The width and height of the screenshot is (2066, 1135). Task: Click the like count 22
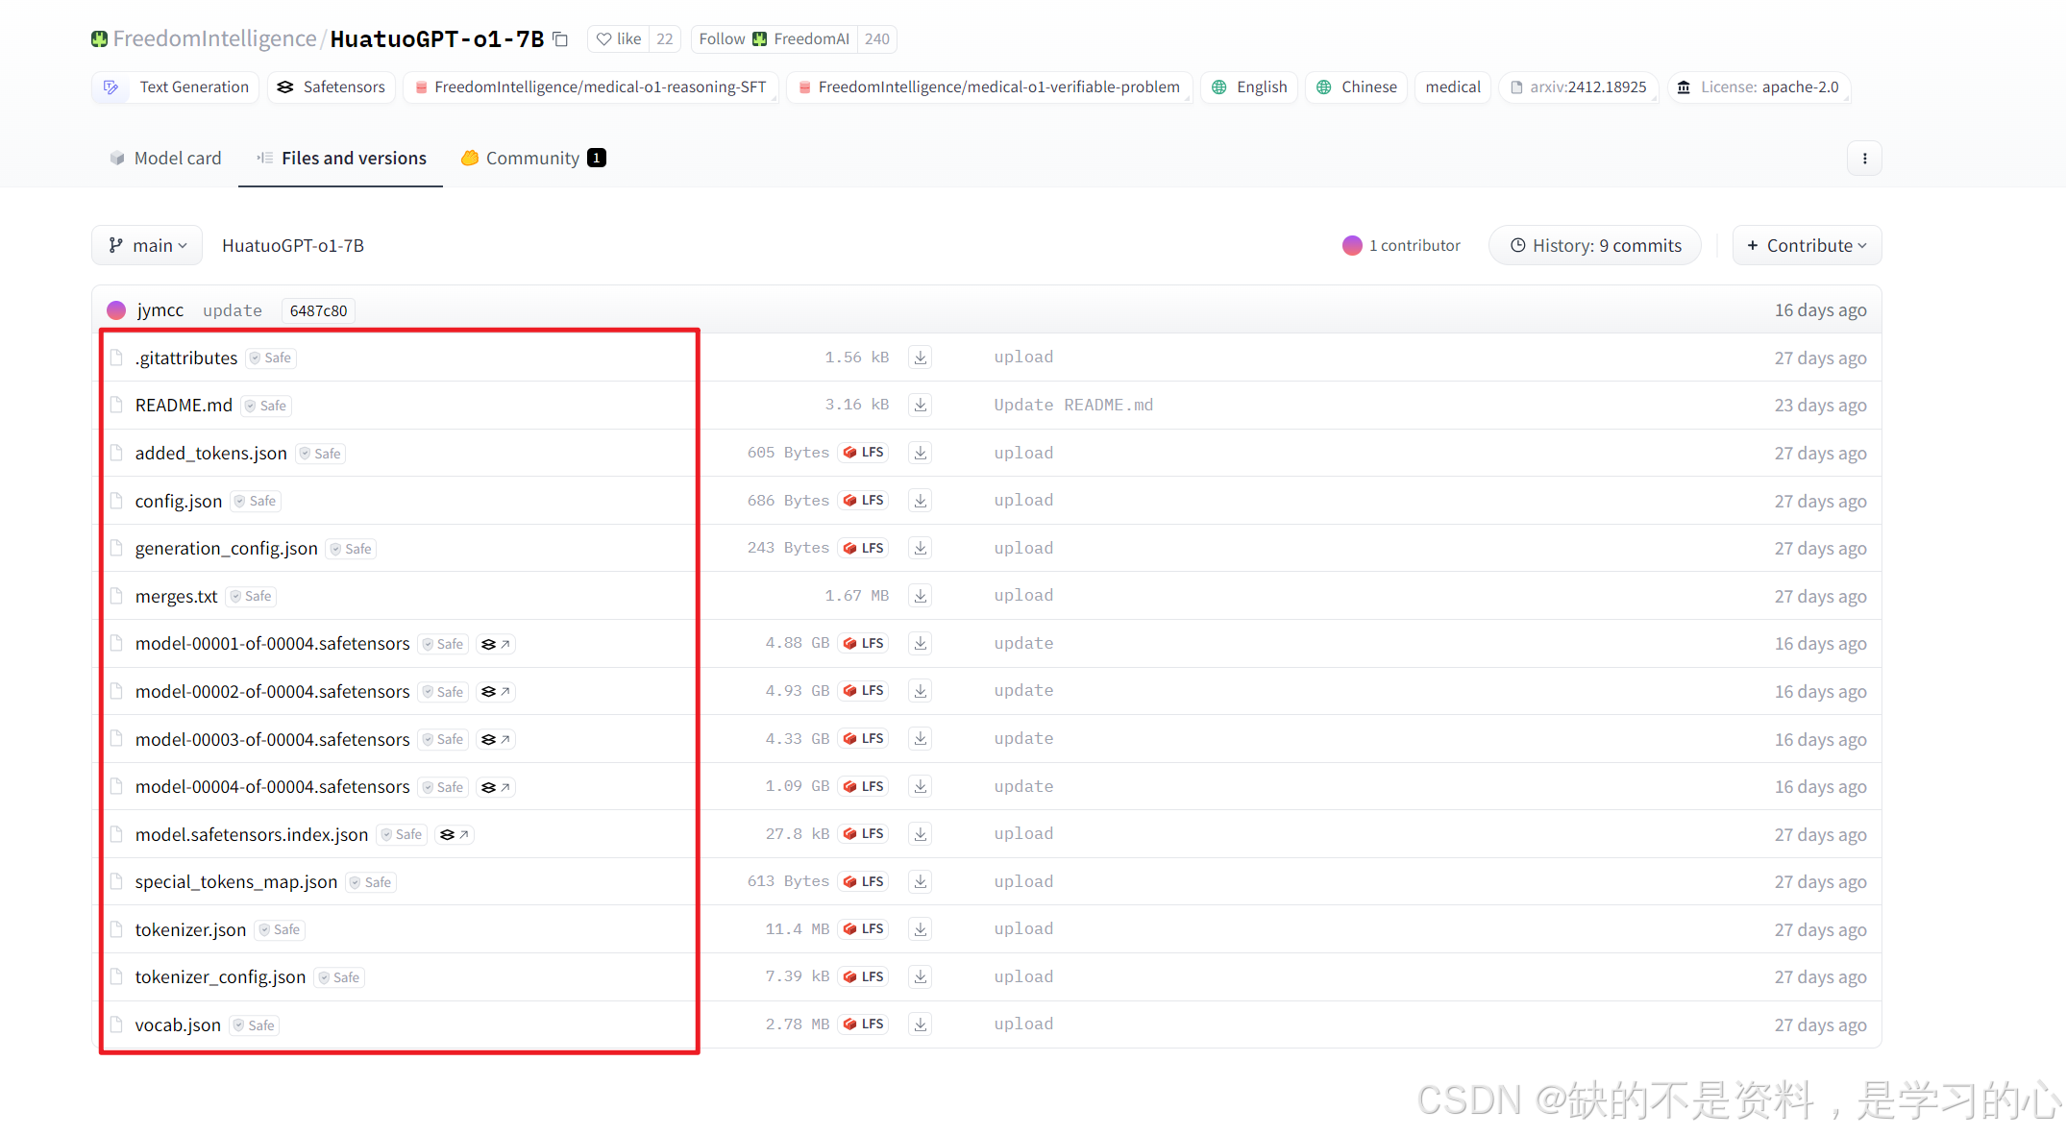(665, 39)
